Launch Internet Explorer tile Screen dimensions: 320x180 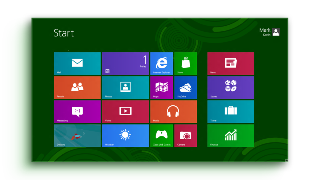click(x=161, y=63)
